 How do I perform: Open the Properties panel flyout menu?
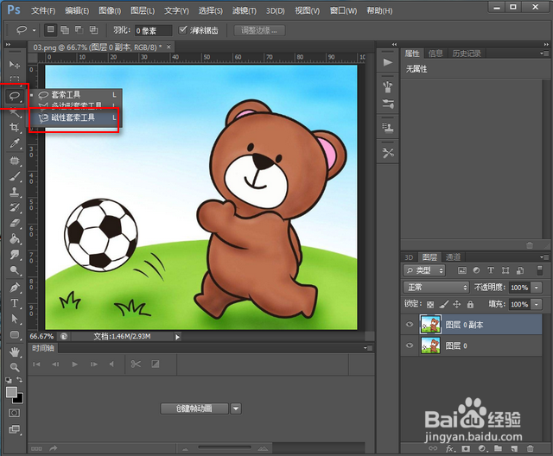tap(544, 54)
